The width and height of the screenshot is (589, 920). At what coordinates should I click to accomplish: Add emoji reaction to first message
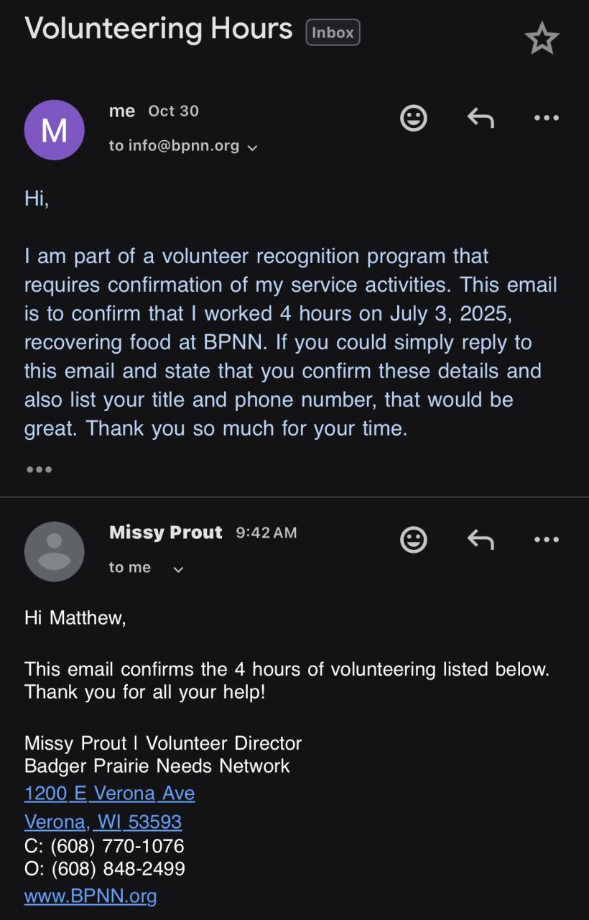413,118
